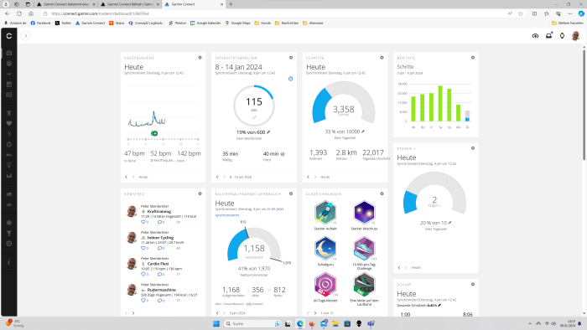Edit the 600 weekly intensity goal pencil

268,132
